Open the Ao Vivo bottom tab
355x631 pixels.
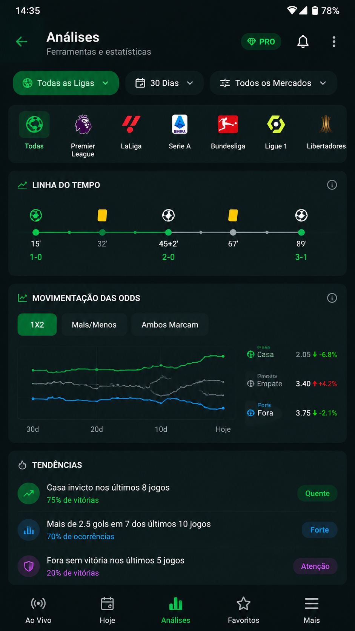point(38,610)
